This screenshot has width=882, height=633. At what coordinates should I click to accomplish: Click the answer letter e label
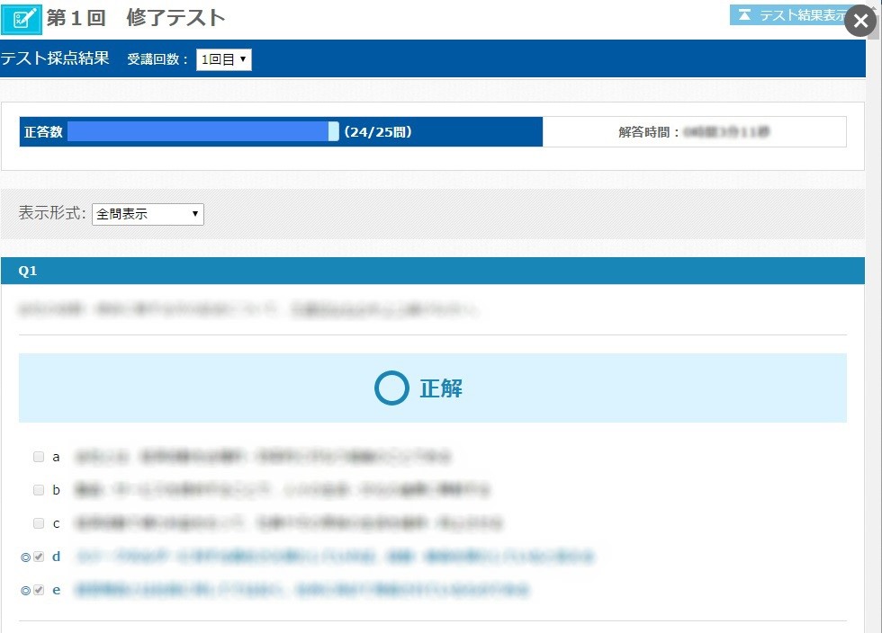(x=56, y=590)
